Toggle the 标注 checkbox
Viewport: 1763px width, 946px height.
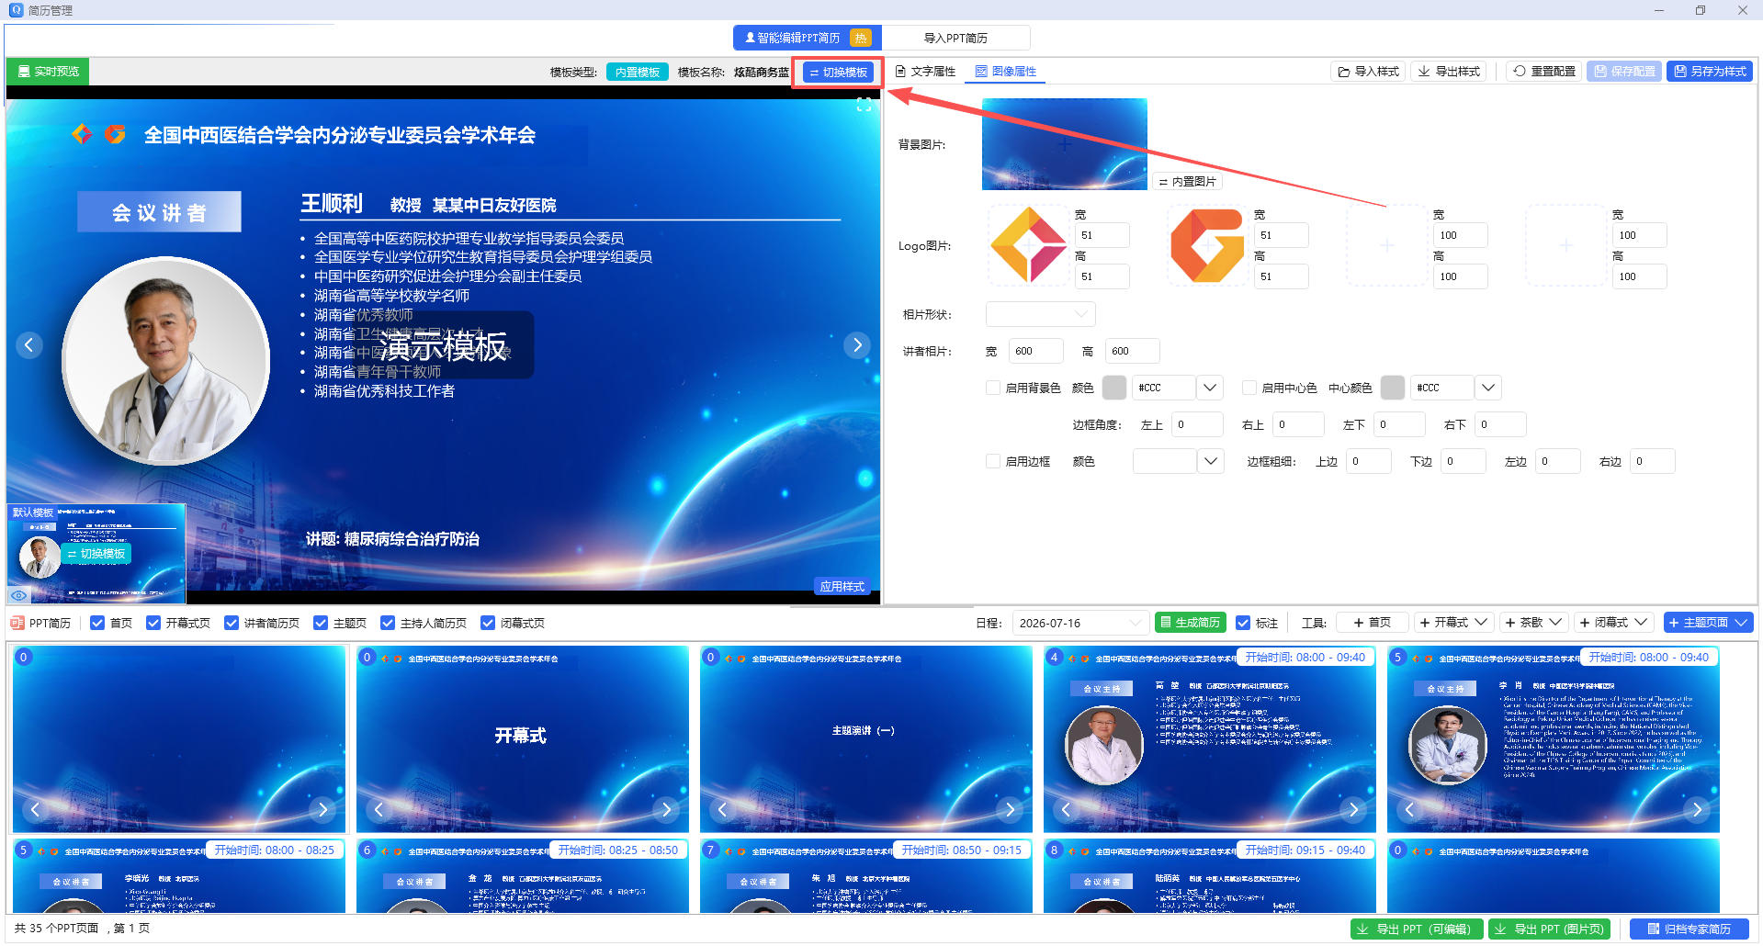(1243, 623)
